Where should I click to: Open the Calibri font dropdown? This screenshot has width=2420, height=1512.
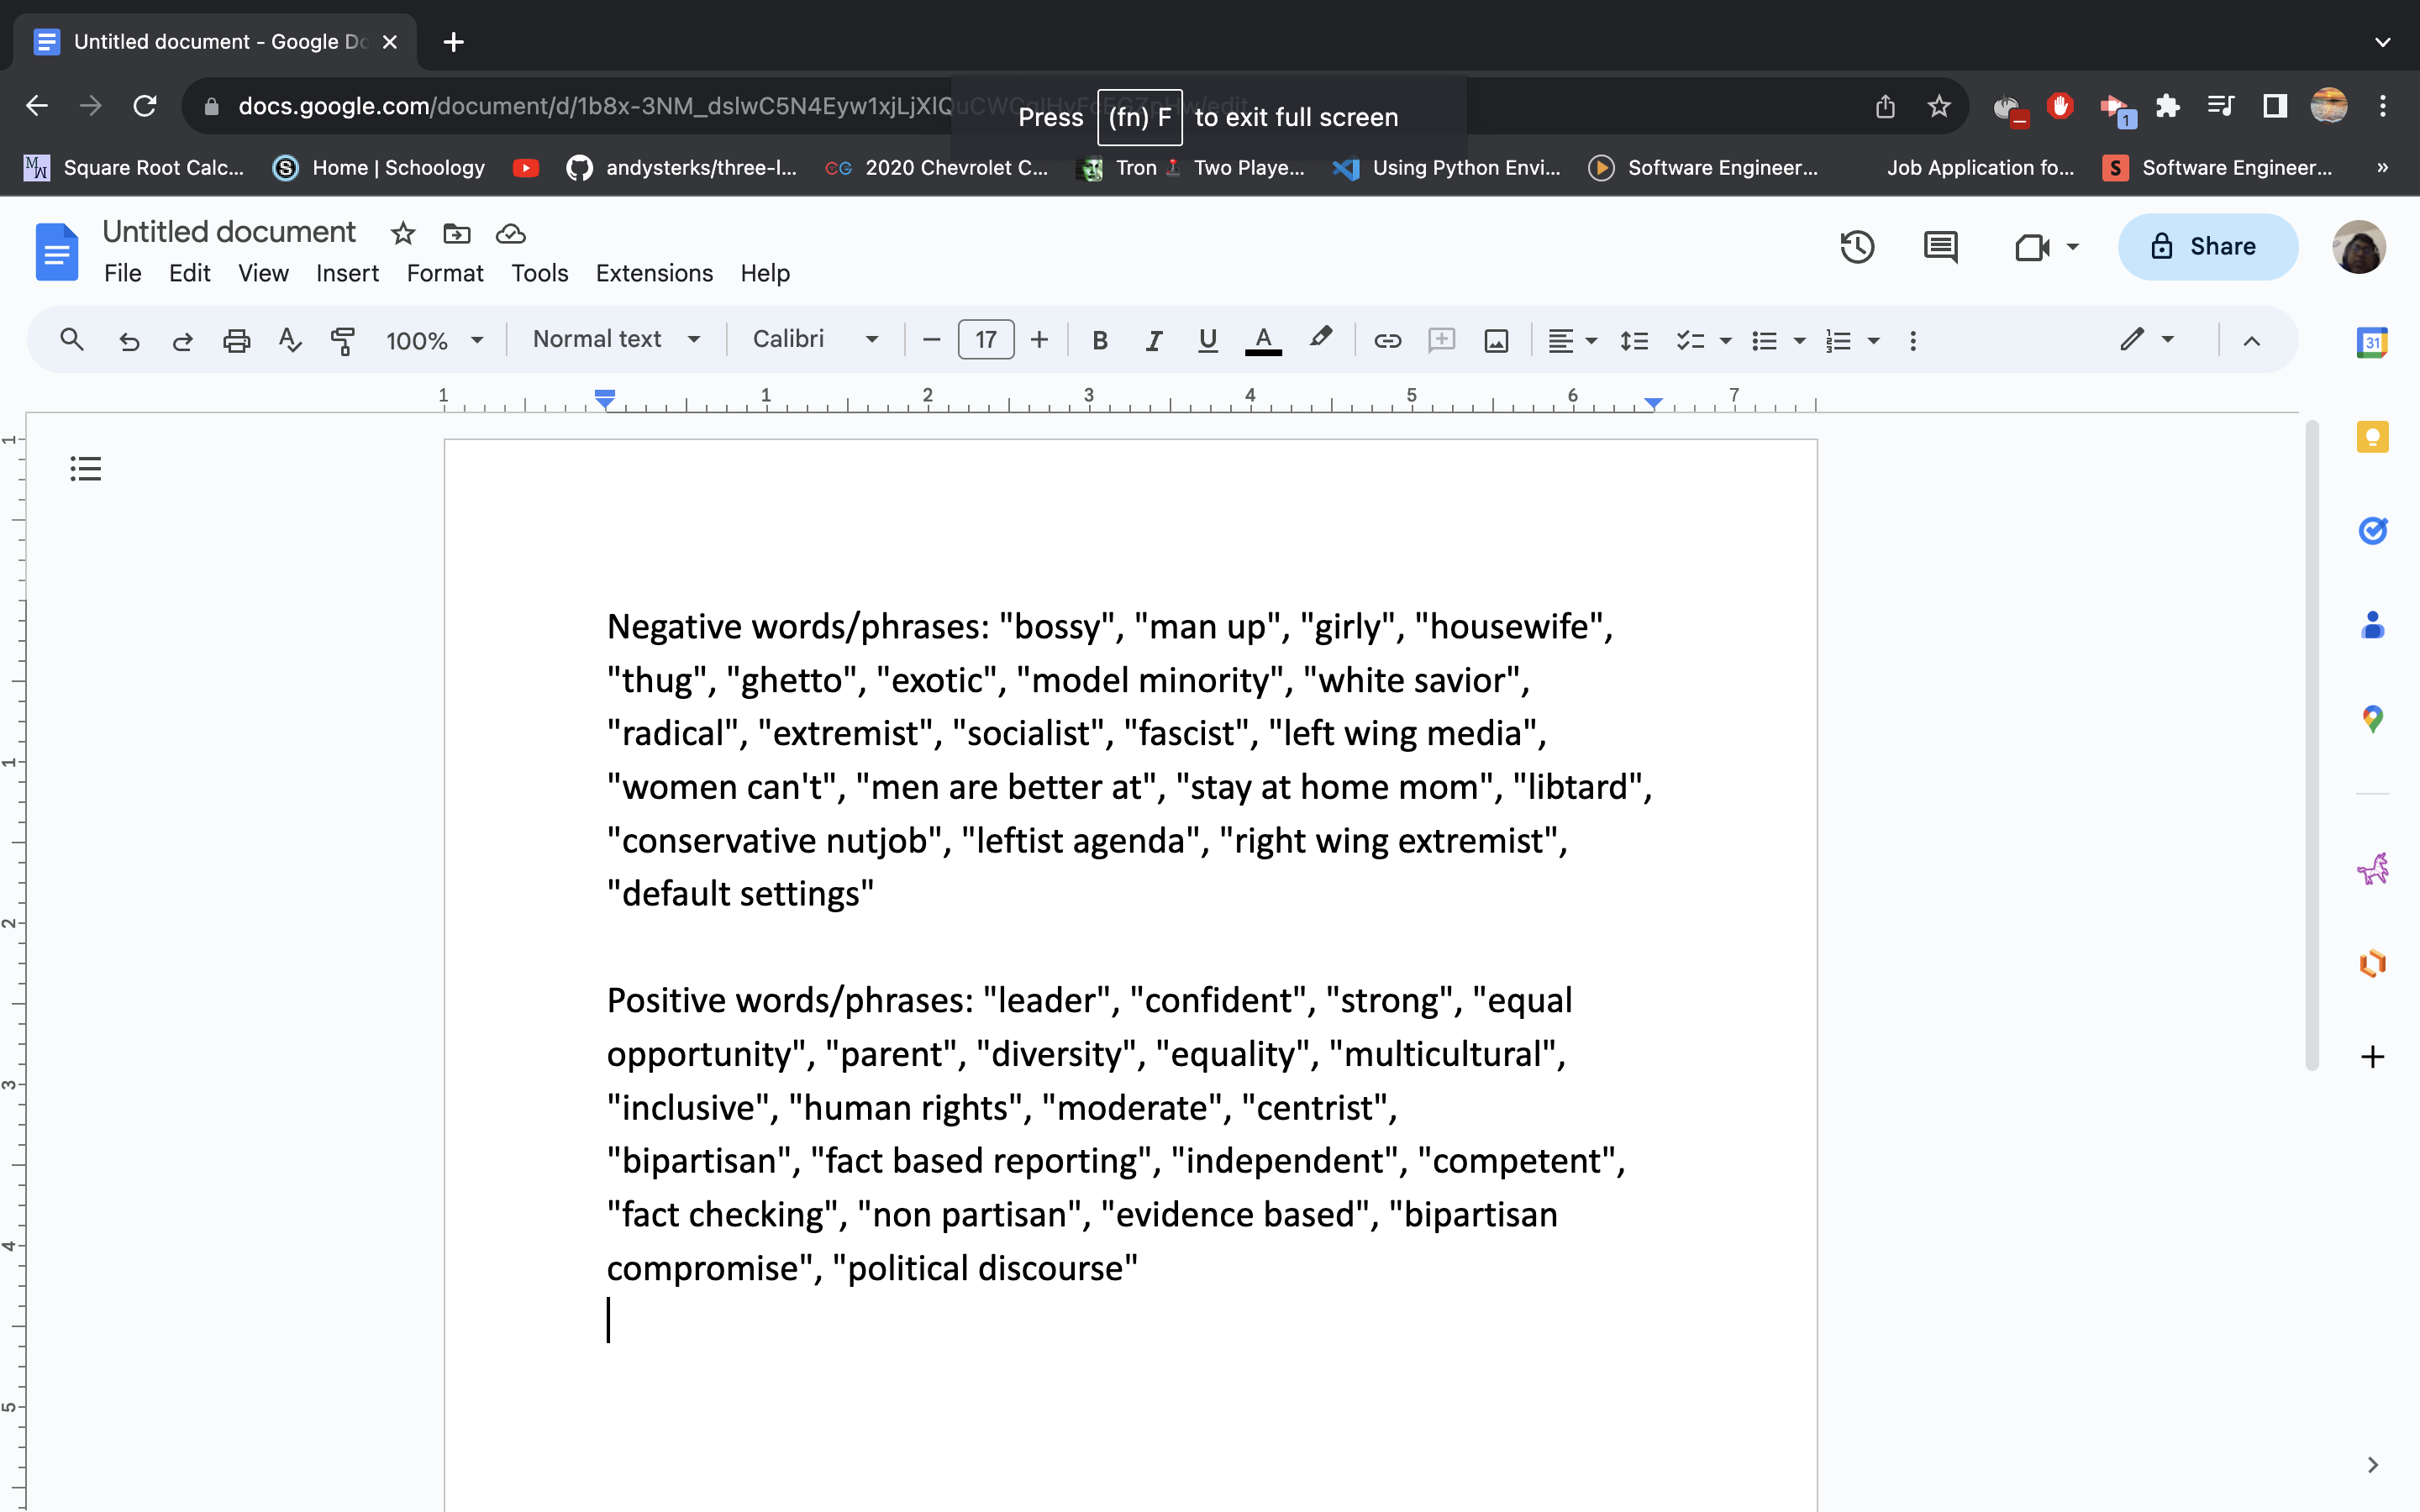tap(815, 339)
